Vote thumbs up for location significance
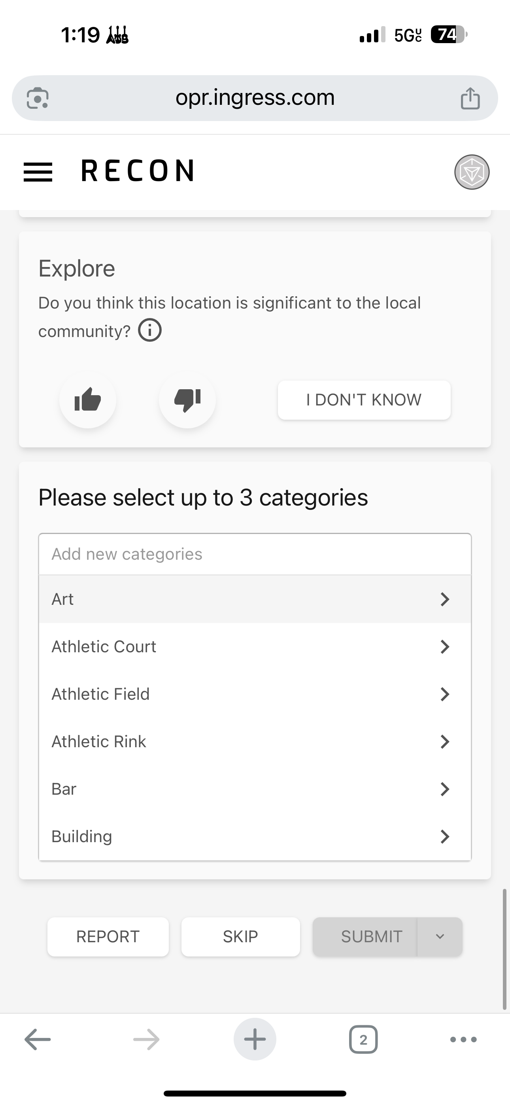The height and width of the screenshot is (1106, 510). [88, 400]
